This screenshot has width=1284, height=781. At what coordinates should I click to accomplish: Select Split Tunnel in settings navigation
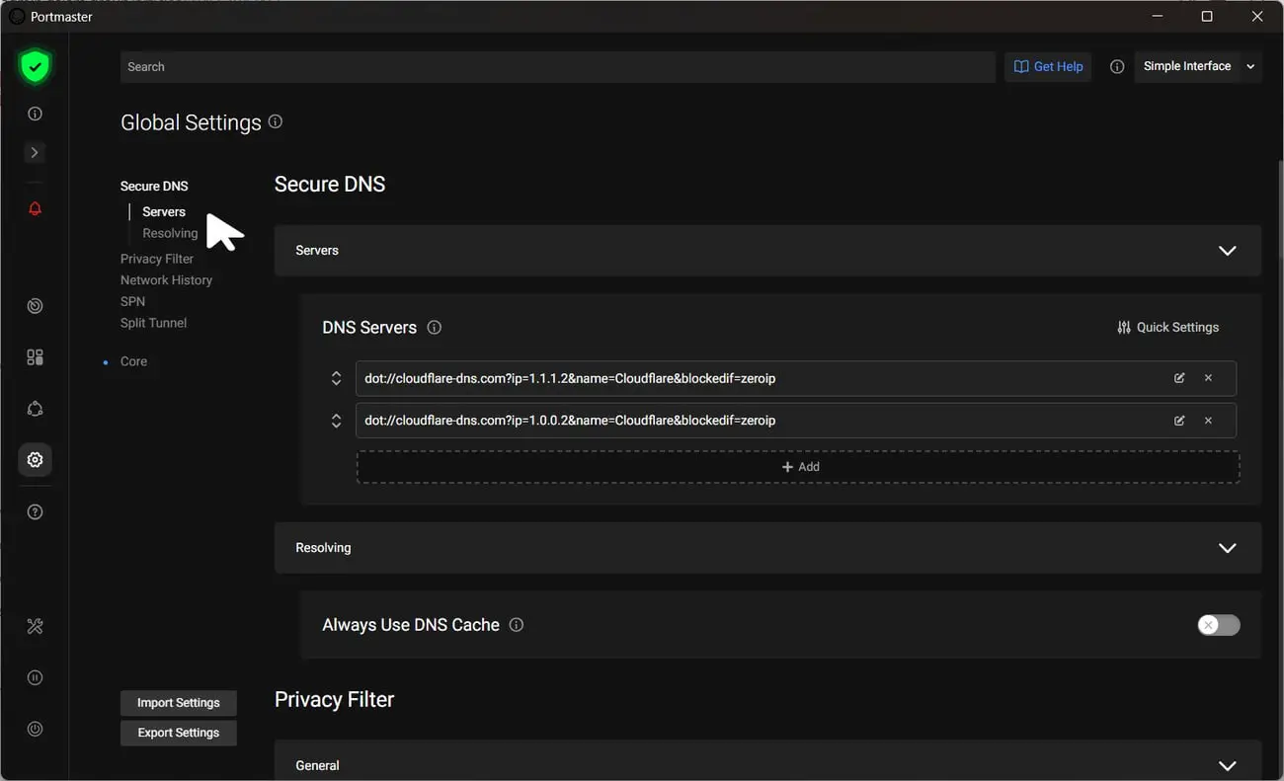[x=153, y=323]
